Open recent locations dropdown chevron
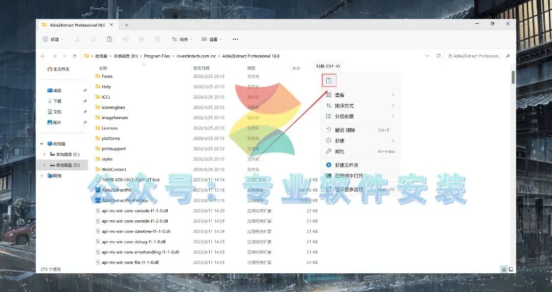Image resolution: width=552 pixels, height=292 pixels. coord(65,56)
